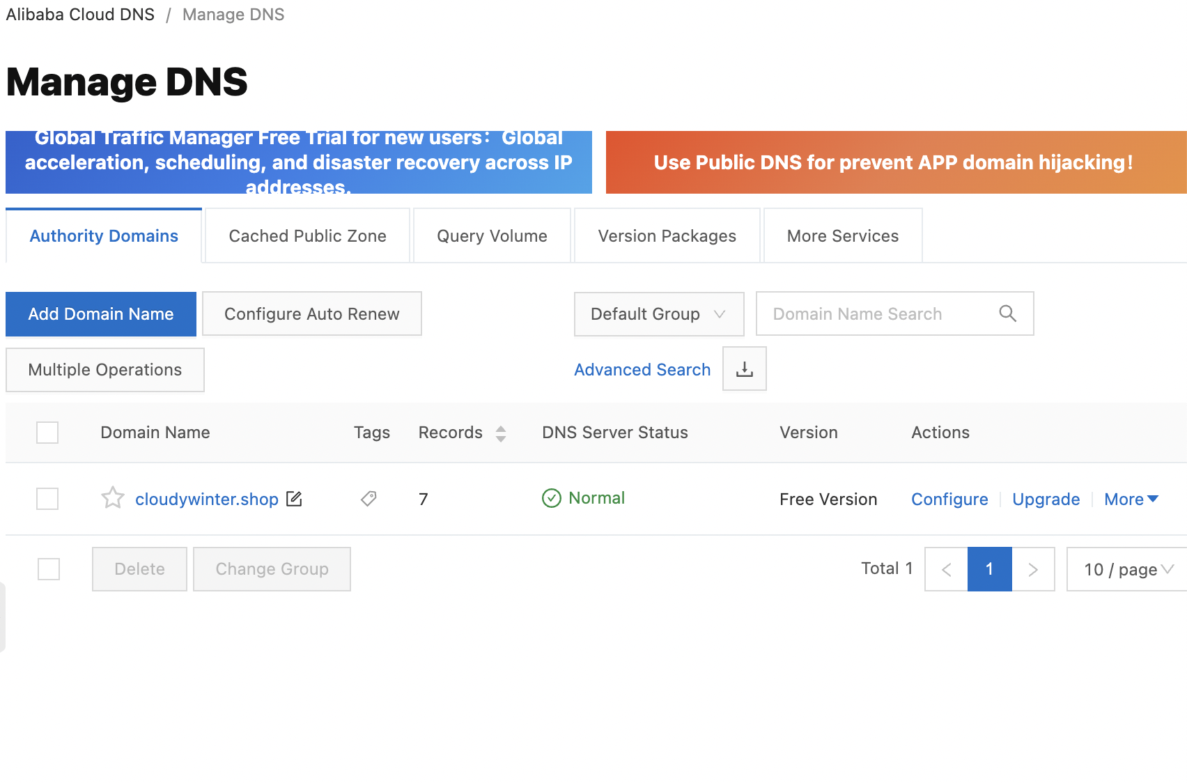Click Configure Auto Renew button

[x=312, y=314]
